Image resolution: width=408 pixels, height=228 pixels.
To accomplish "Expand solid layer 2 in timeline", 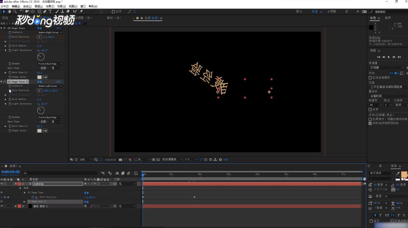I will [x=15, y=206].
